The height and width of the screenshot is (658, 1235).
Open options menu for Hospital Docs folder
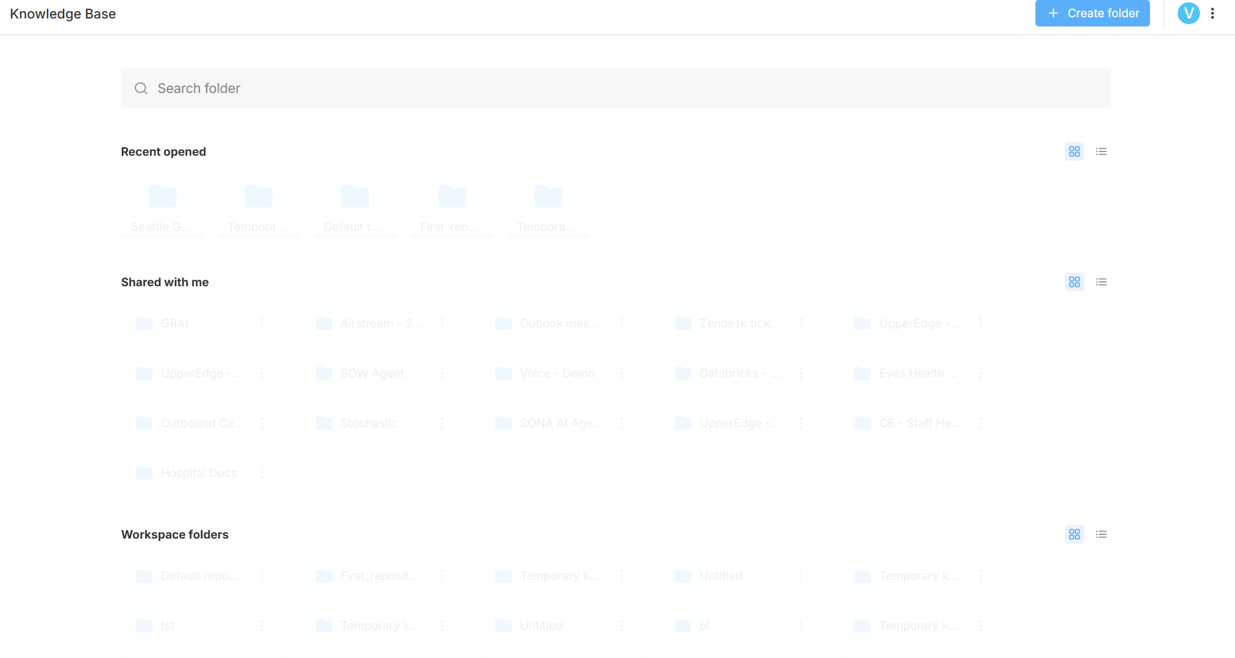coord(262,473)
